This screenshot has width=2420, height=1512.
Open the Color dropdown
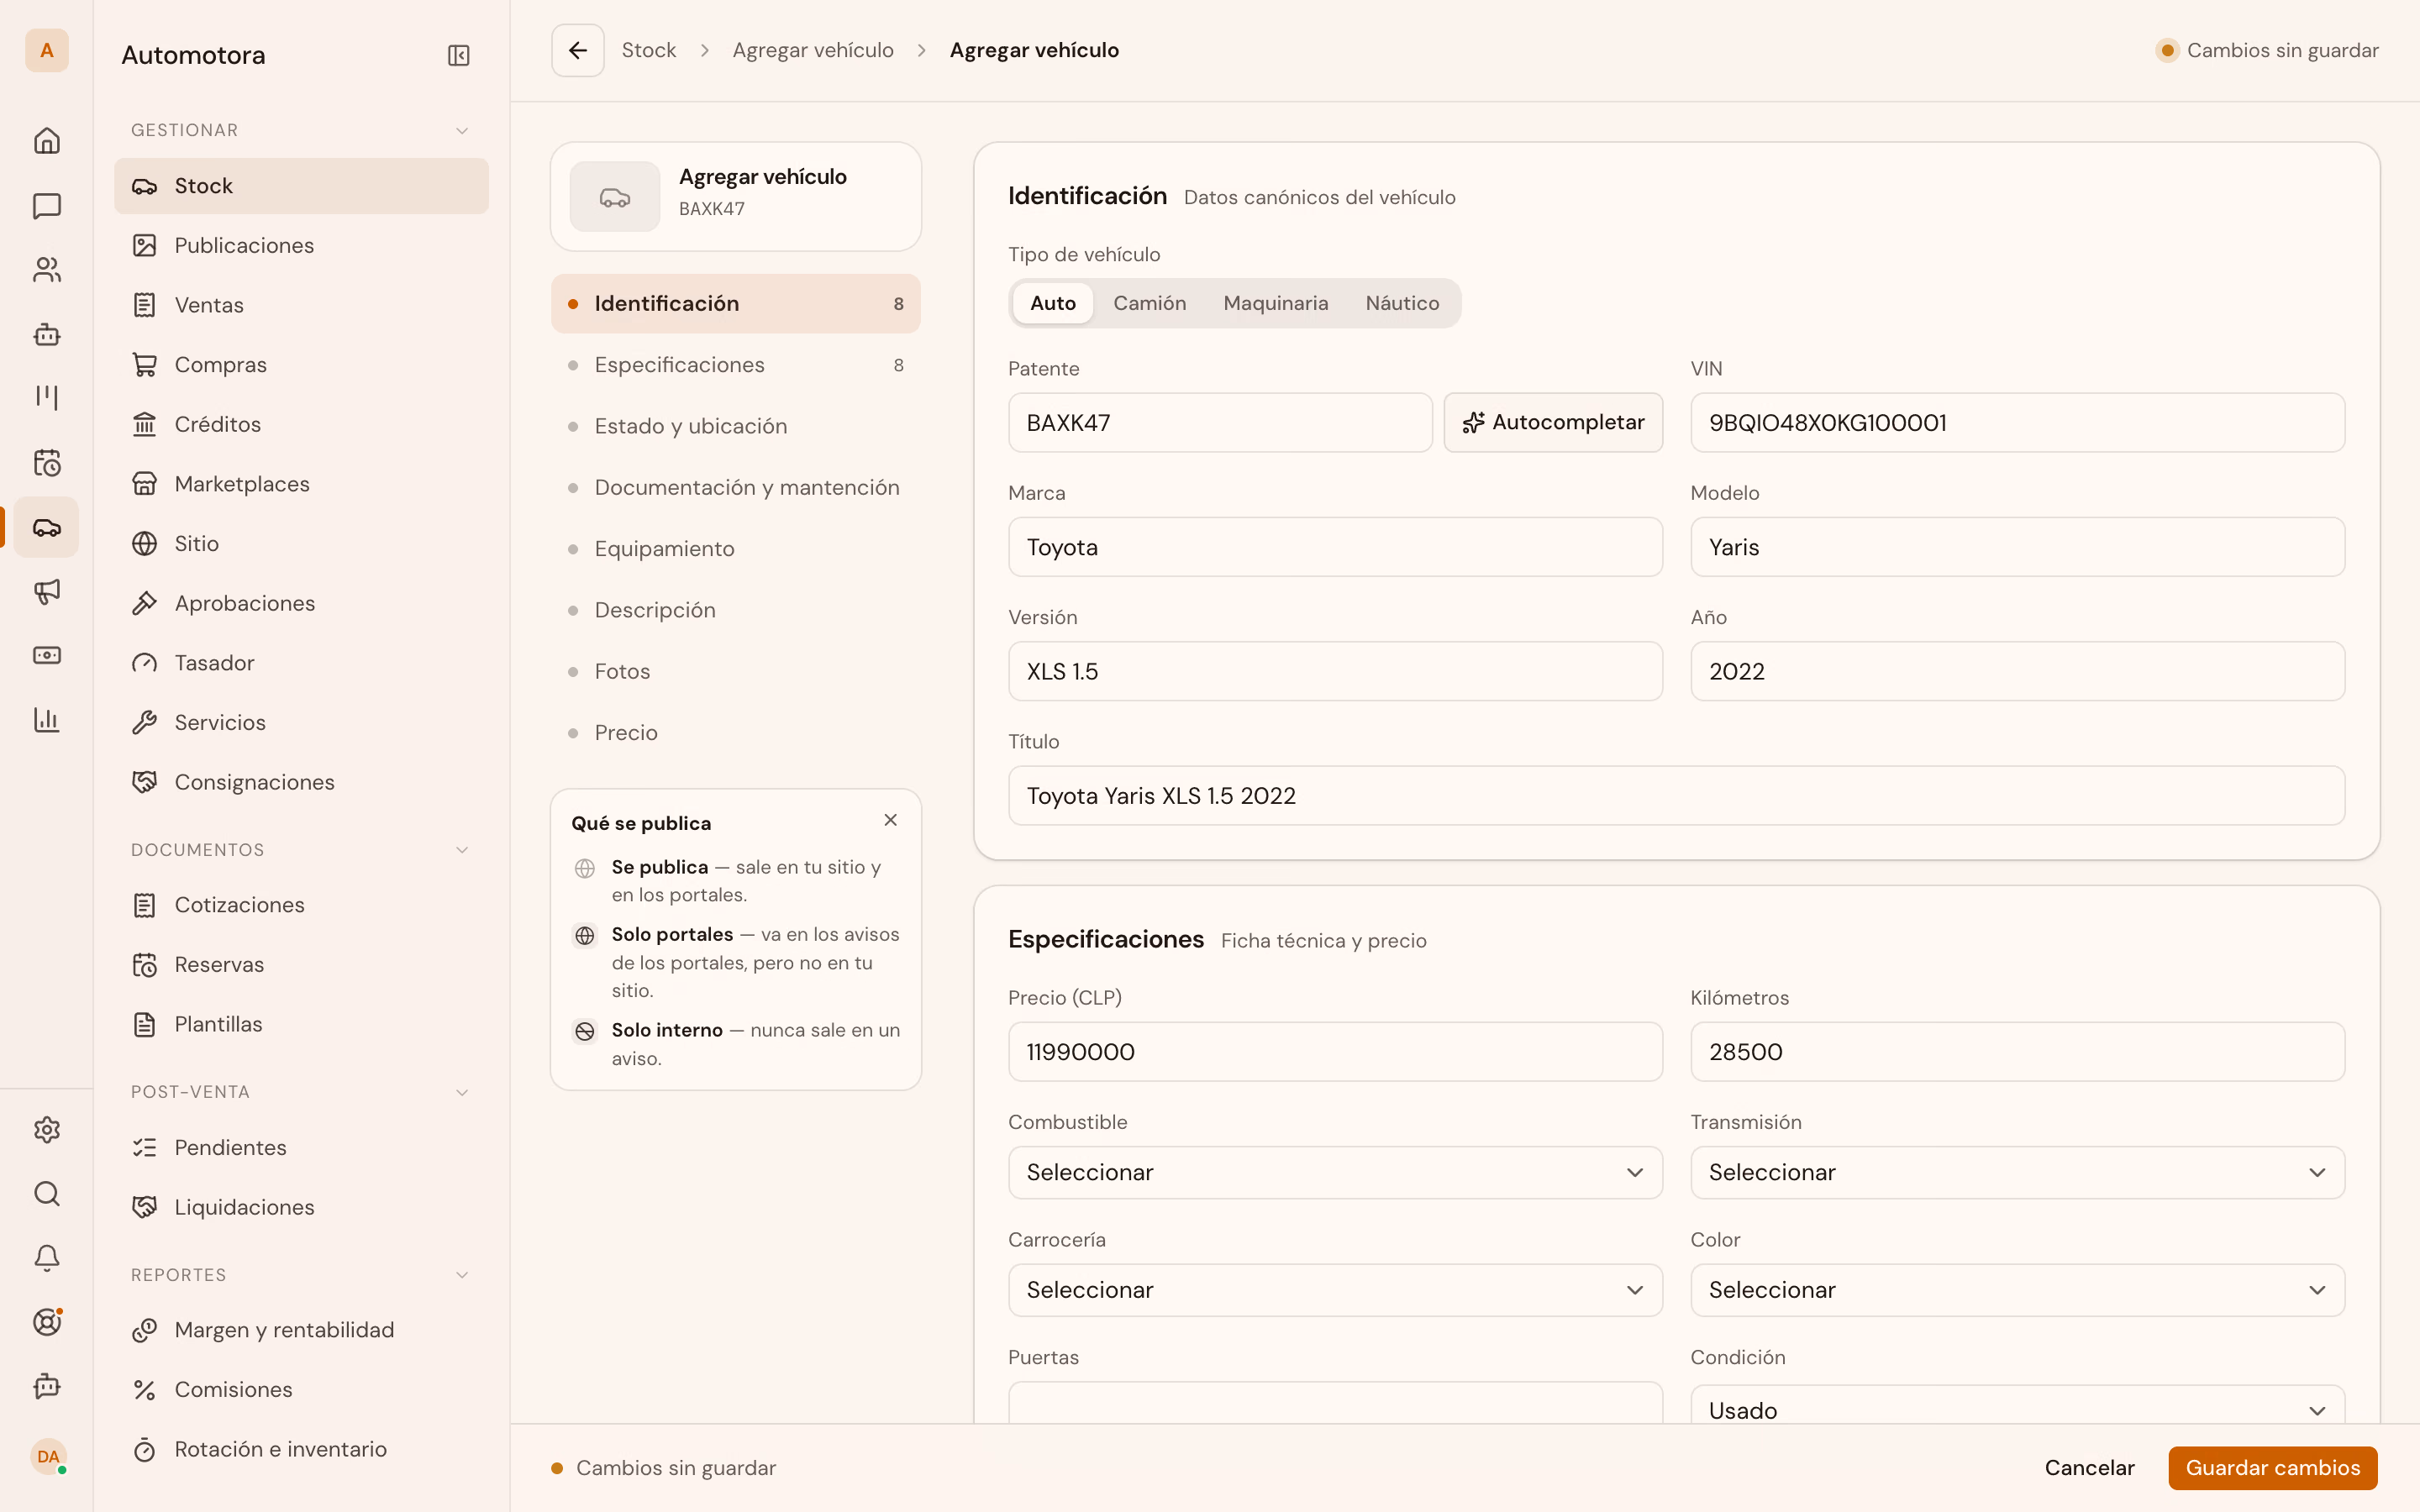click(2017, 1290)
